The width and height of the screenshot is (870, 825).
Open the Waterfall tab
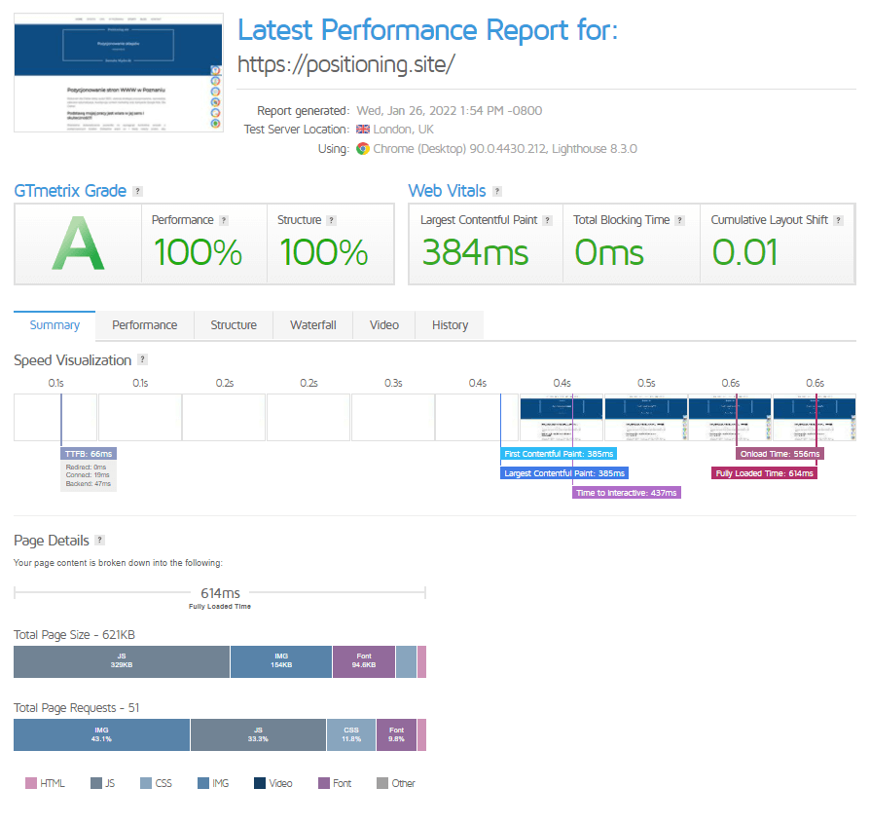312,325
